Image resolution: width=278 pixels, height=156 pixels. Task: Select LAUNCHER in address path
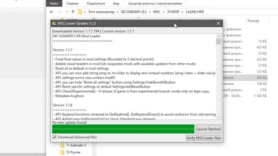[x=195, y=12]
